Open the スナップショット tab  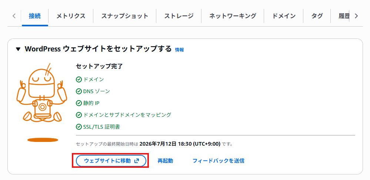point(124,16)
